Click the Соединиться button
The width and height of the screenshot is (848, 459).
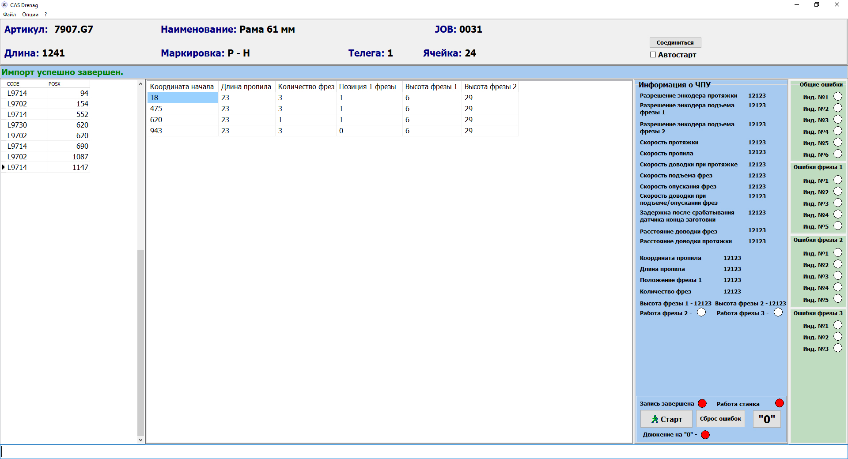(x=675, y=43)
